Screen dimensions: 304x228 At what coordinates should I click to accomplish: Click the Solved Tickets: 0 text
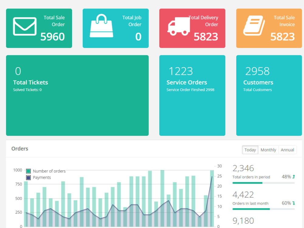[x=27, y=90]
